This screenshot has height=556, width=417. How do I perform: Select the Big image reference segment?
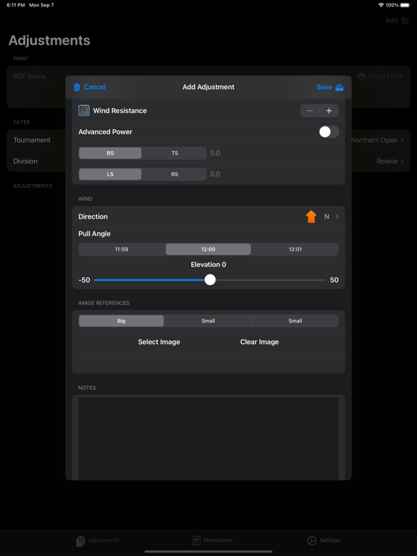[x=122, y=321]
